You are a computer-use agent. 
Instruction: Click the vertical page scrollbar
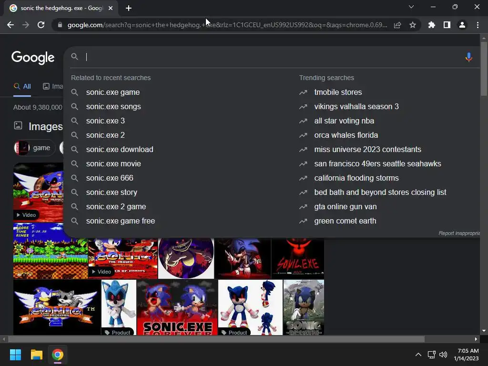coord(484,69)
